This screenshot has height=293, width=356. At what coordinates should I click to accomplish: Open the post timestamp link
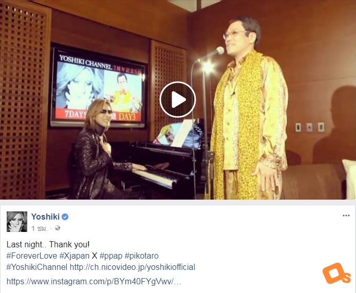coord(39,228)
